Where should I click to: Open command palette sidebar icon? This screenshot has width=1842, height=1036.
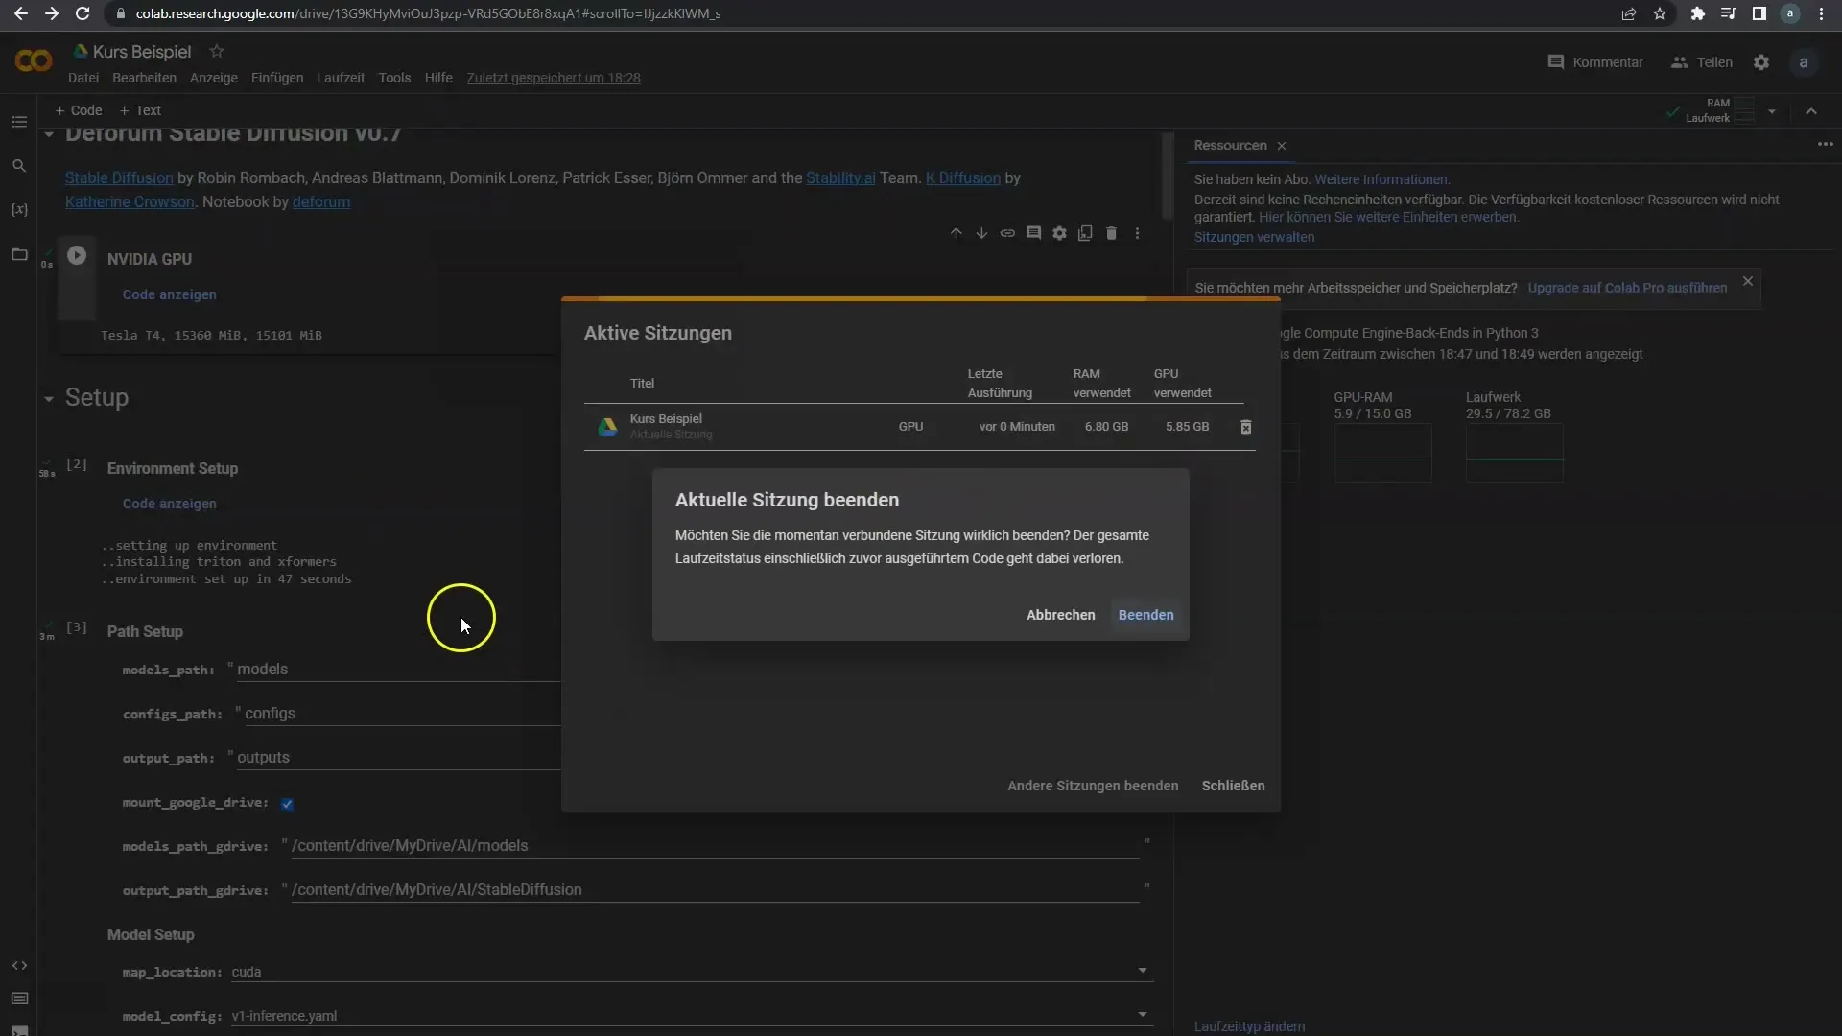point(19,999)
